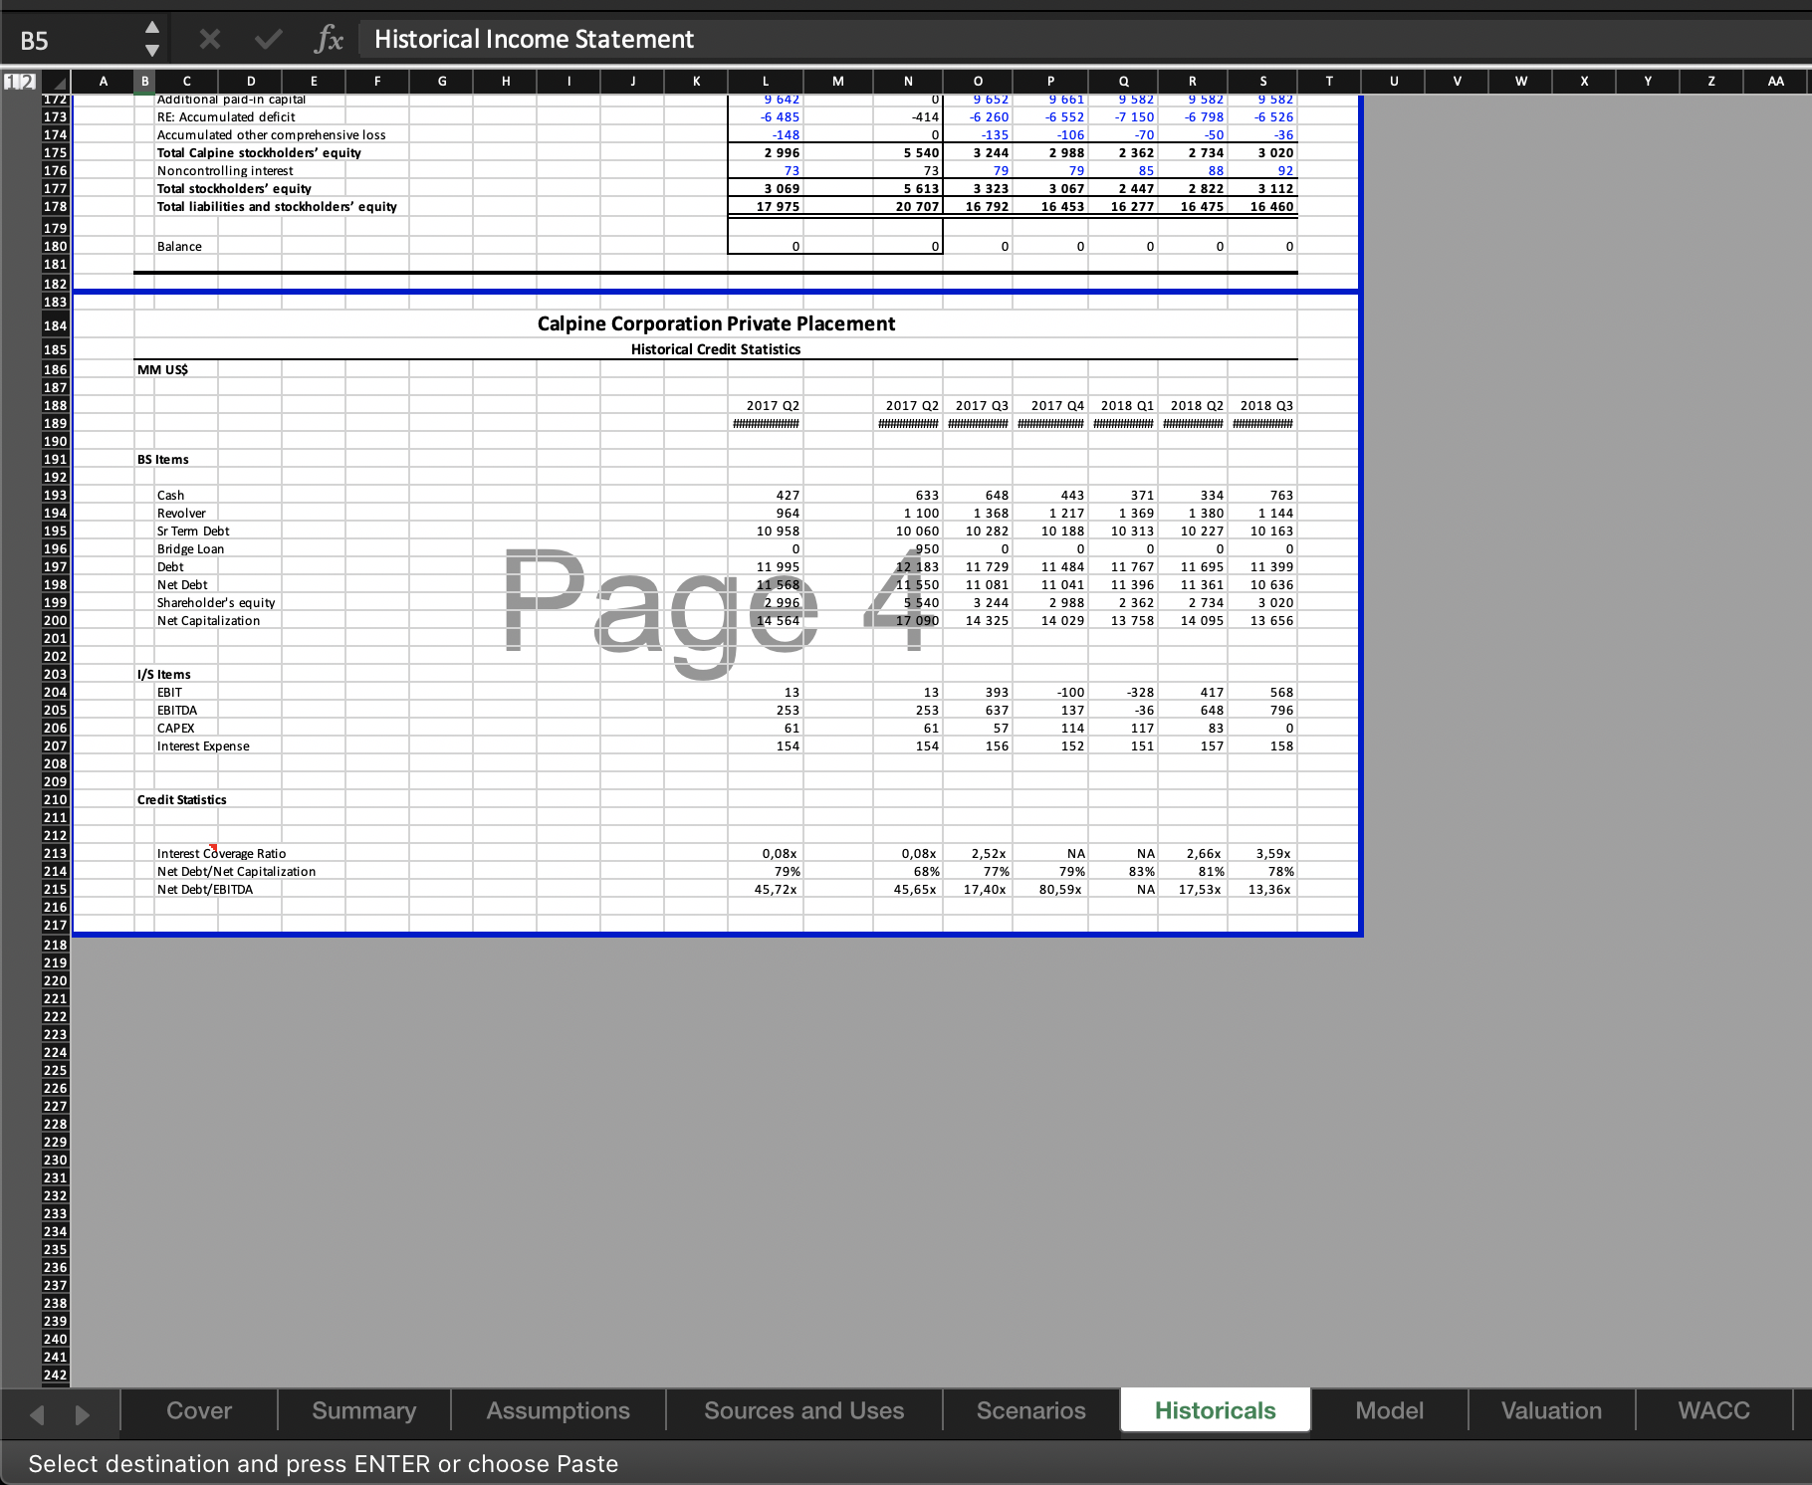Open the Sources and Uses sheet tab
Viewport: 1812px width, 1485px height.
coord(803,1410)
